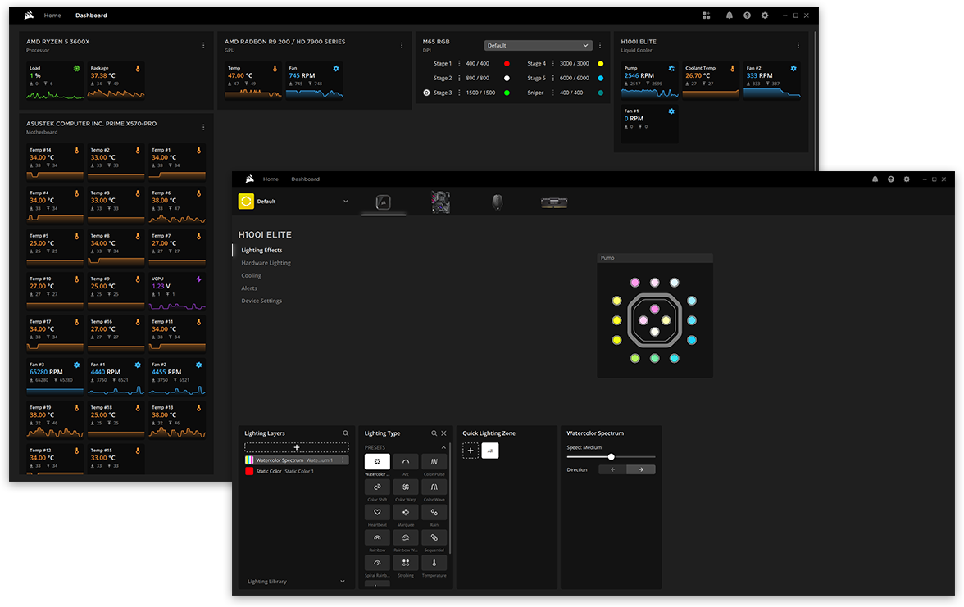
Task: Pick the Color Pulse lighting preset
Action: [434, 461]
